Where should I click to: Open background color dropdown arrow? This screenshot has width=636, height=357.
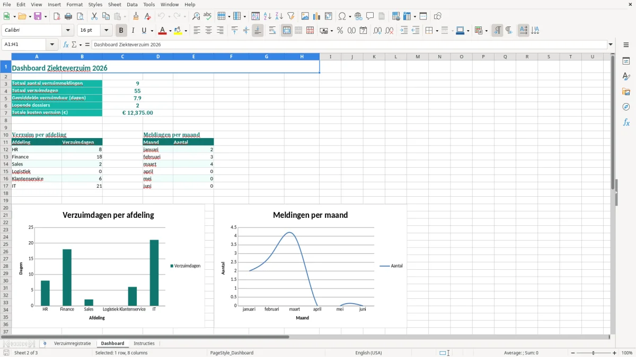tap(185, 31)
